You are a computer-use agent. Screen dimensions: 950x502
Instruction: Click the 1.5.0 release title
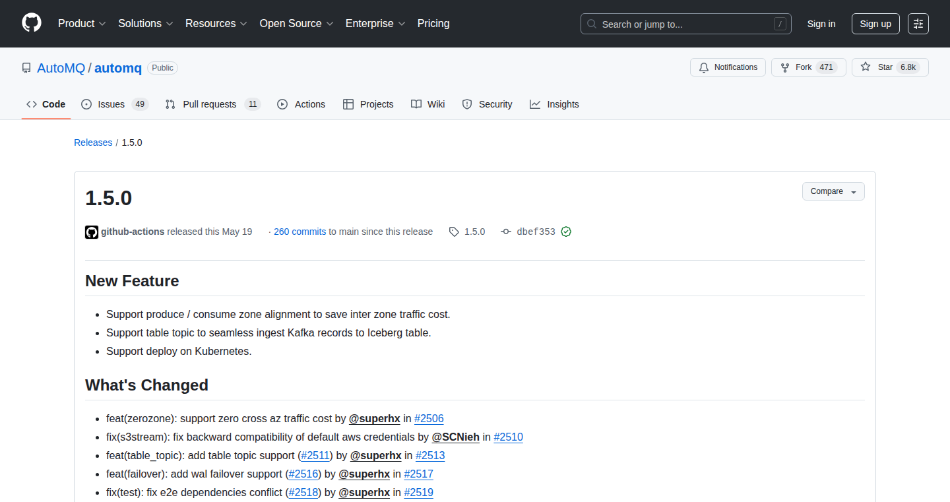(x=109, y=198)
